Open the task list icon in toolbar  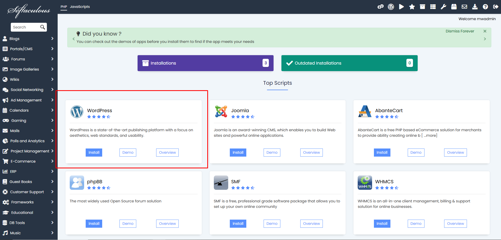click(x=433, y=7)
